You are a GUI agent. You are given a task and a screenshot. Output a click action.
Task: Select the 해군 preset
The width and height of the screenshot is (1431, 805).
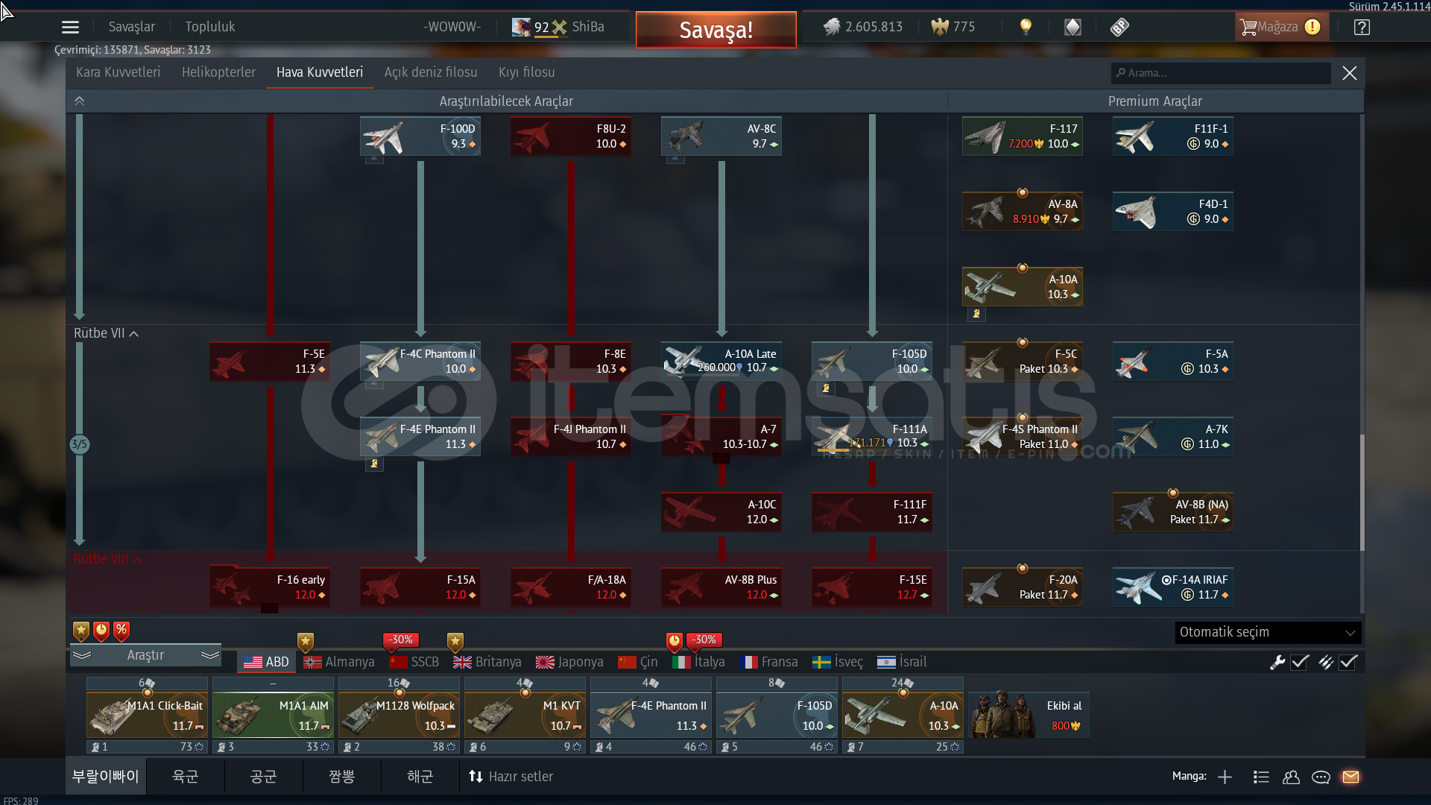pyautogui.click(x=420, y=777)
